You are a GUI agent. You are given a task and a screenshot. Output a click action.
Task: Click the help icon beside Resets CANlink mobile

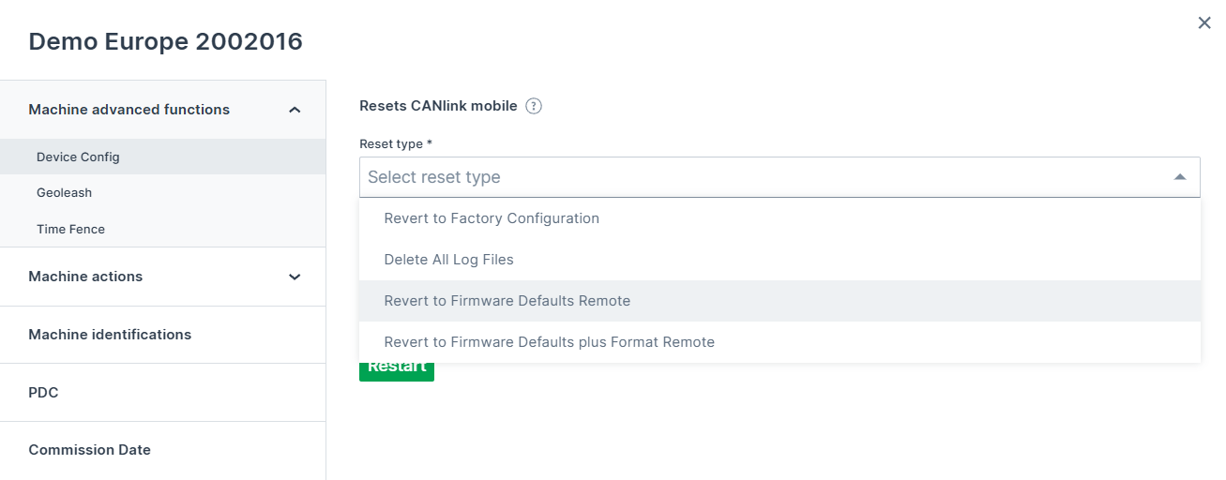[x=534, y=106]
